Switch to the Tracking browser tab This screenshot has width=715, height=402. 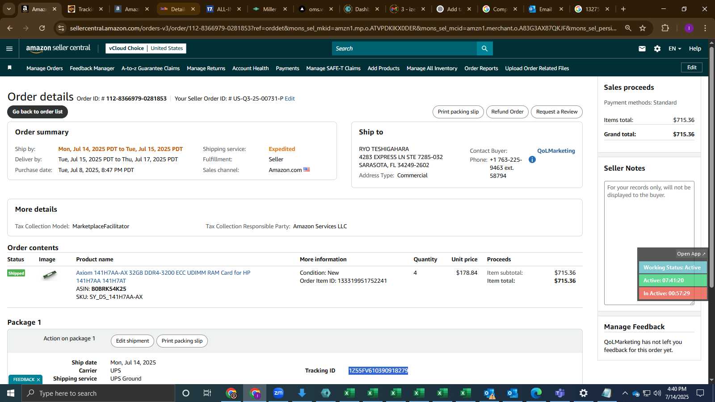click(x=84, y=9)
